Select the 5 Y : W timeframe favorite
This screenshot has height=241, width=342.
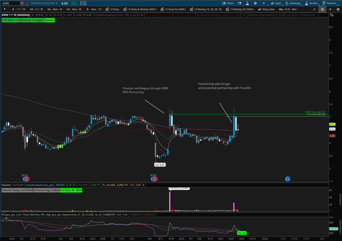(36, 9)
